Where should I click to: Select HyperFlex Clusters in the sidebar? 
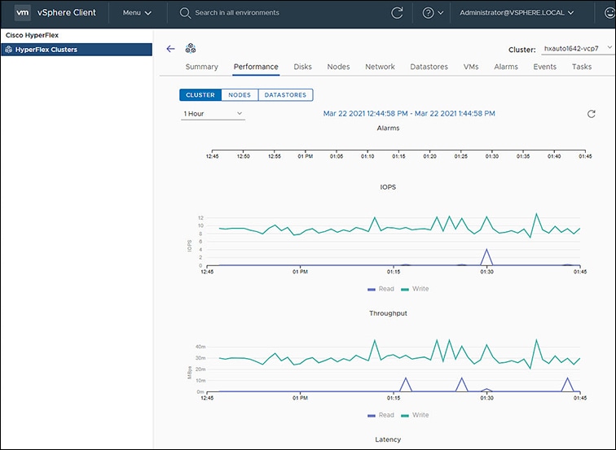(77, 50)
